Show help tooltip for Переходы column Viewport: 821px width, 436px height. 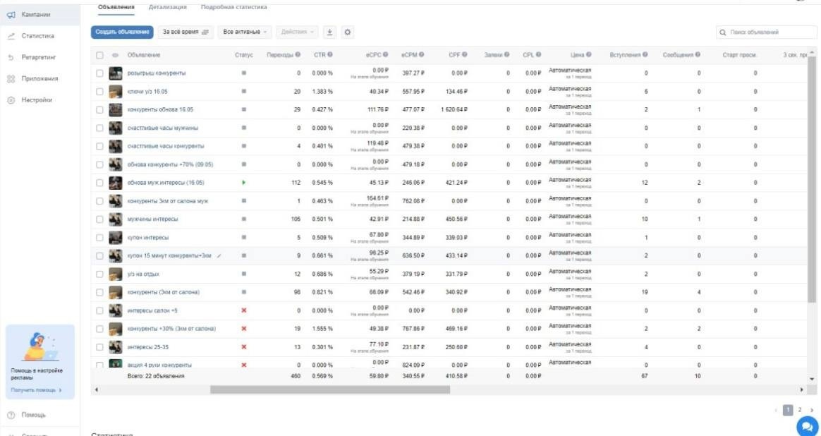pos(298,54)
